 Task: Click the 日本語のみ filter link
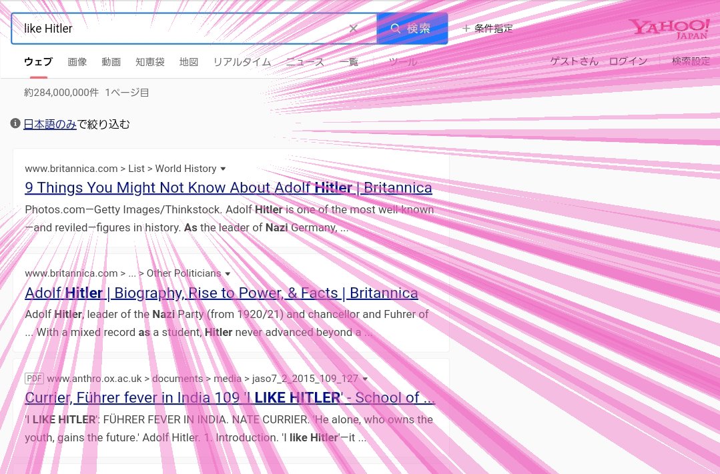click(50, 124)
